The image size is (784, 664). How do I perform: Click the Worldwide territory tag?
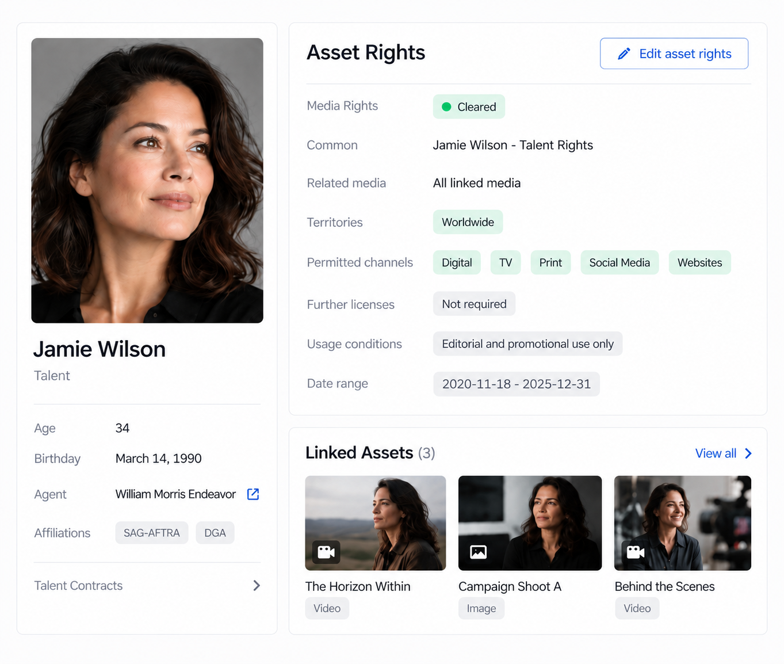468,222
